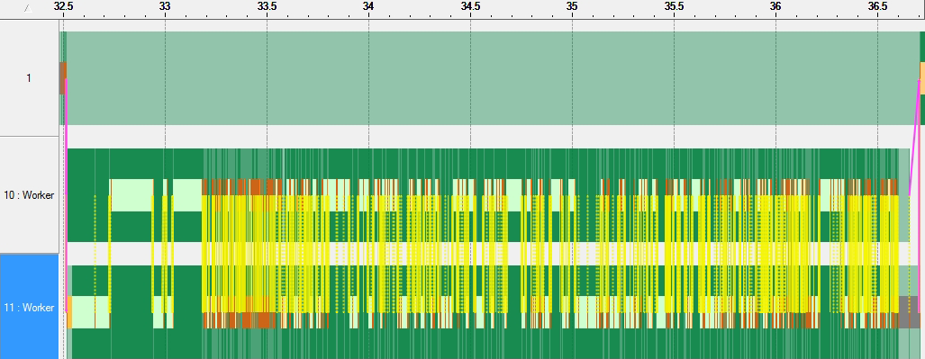Select thread row header labeled 1
Viewport: 925px width, 359px height.
[29, 77]
